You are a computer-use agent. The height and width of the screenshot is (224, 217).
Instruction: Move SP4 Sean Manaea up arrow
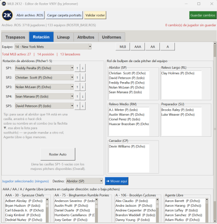77,97
